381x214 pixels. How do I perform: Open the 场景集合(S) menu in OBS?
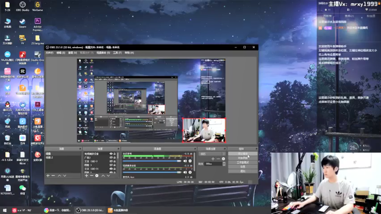tap(103, 53)
